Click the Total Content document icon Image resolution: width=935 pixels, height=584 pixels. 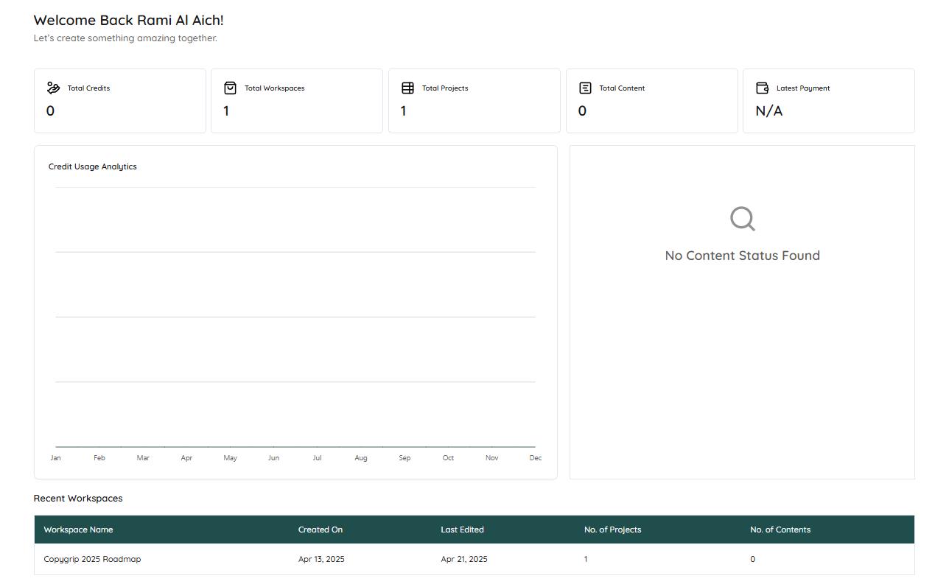(x=585, y=88)
